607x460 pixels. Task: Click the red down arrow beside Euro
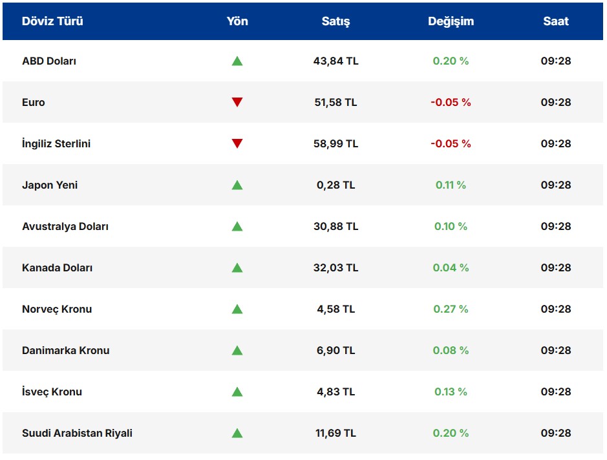coord(238,102)
